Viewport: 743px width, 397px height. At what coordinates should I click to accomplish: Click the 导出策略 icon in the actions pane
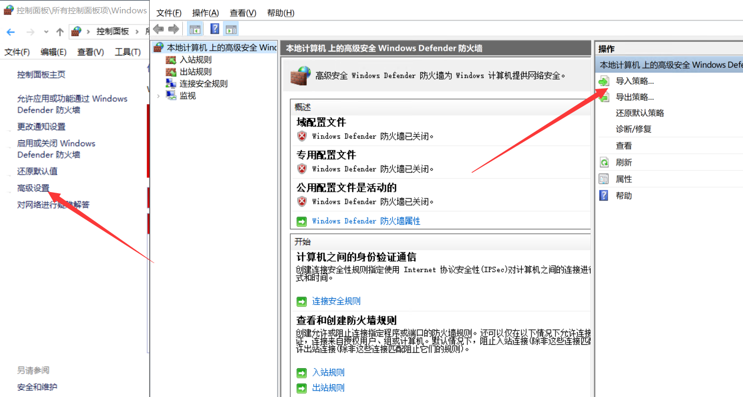point(604,97)
